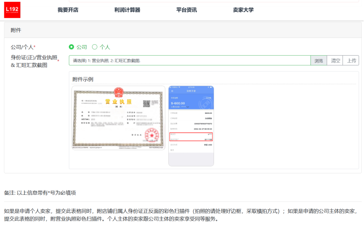Click the 清空 button to clear selection
This screenshot has width=364, height=229.
[x=335, y=60]
